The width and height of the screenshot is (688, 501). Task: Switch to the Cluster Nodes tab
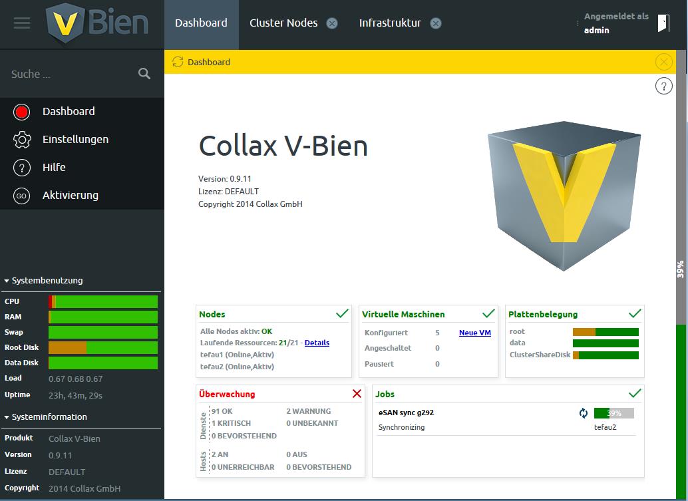pos(283,23)
